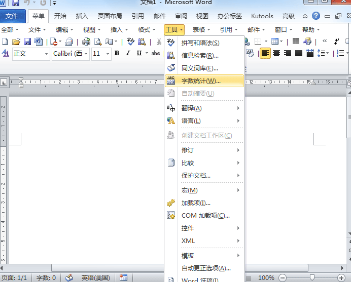Choose COM 加载项(C) menu entry
Image resolution: width=351 pixels, height=282 pixels.
[x=204, y=215]
